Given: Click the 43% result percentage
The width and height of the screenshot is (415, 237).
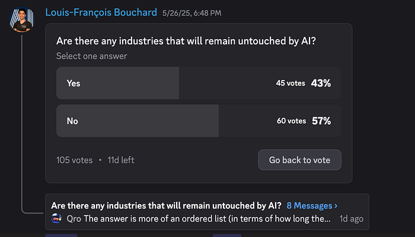Looking at the screenshot, I should (321, 84).
